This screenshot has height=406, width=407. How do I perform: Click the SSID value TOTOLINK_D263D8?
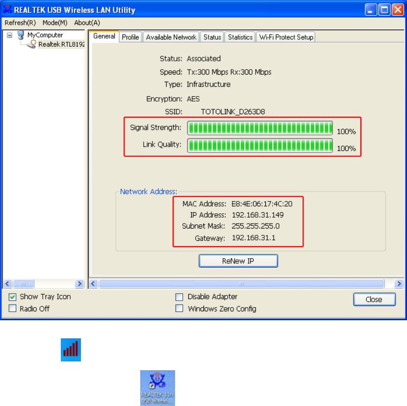(233, 112)
